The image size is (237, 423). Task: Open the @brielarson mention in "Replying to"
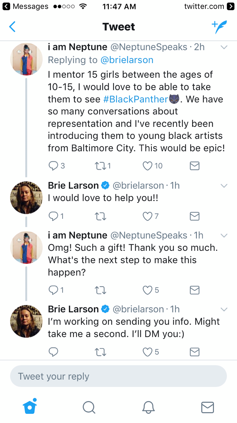127,60
